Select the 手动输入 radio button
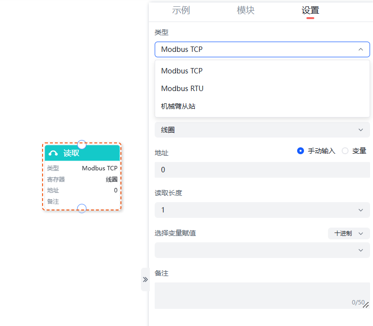The image size is (373, 326). coord(301,151)
